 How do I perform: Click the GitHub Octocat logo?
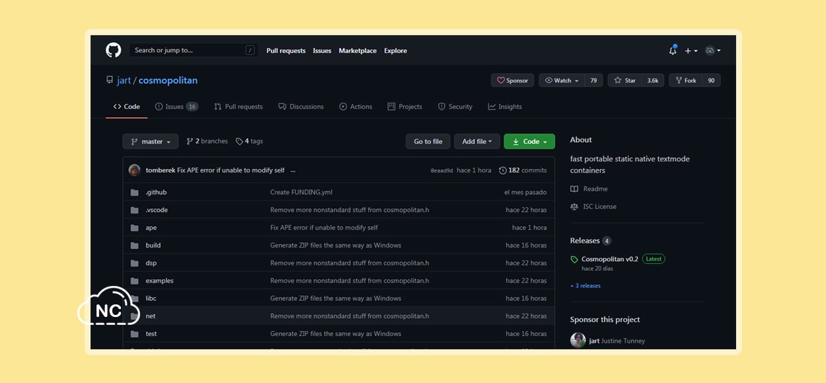click(x=113, y=50)
